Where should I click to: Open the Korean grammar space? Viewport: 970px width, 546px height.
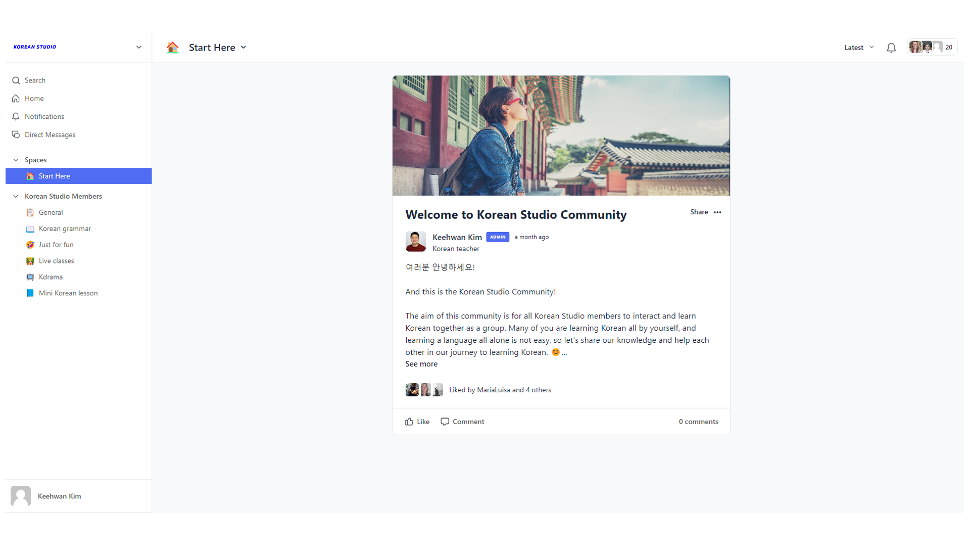tap(78, 229)
